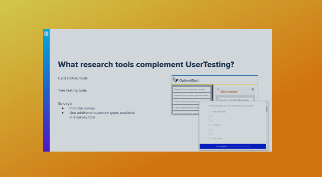
Task: Choose survey radio option 3
Action: coord(209,121)
